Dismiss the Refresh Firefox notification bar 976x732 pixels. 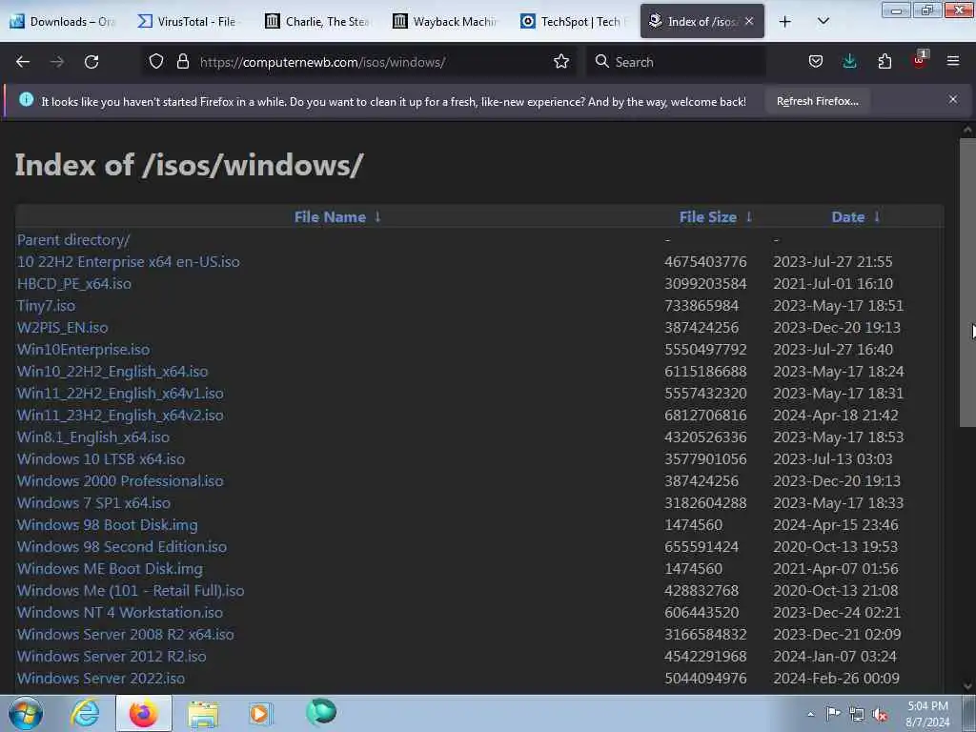pyautogui.click(x=953, y=99)
